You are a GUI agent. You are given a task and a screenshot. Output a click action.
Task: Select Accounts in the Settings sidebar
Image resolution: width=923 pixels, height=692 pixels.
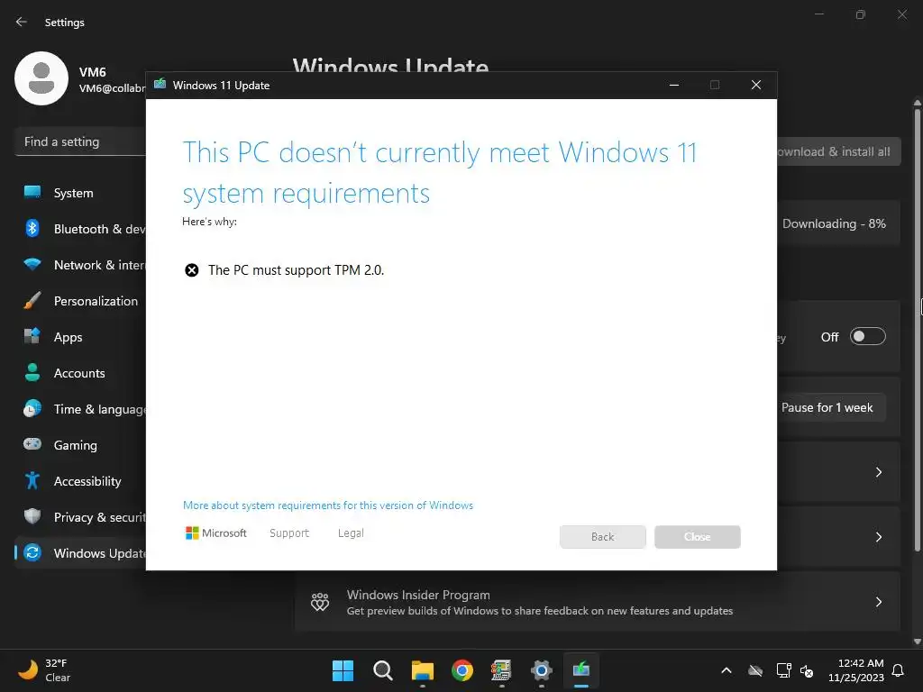(79, 372)
